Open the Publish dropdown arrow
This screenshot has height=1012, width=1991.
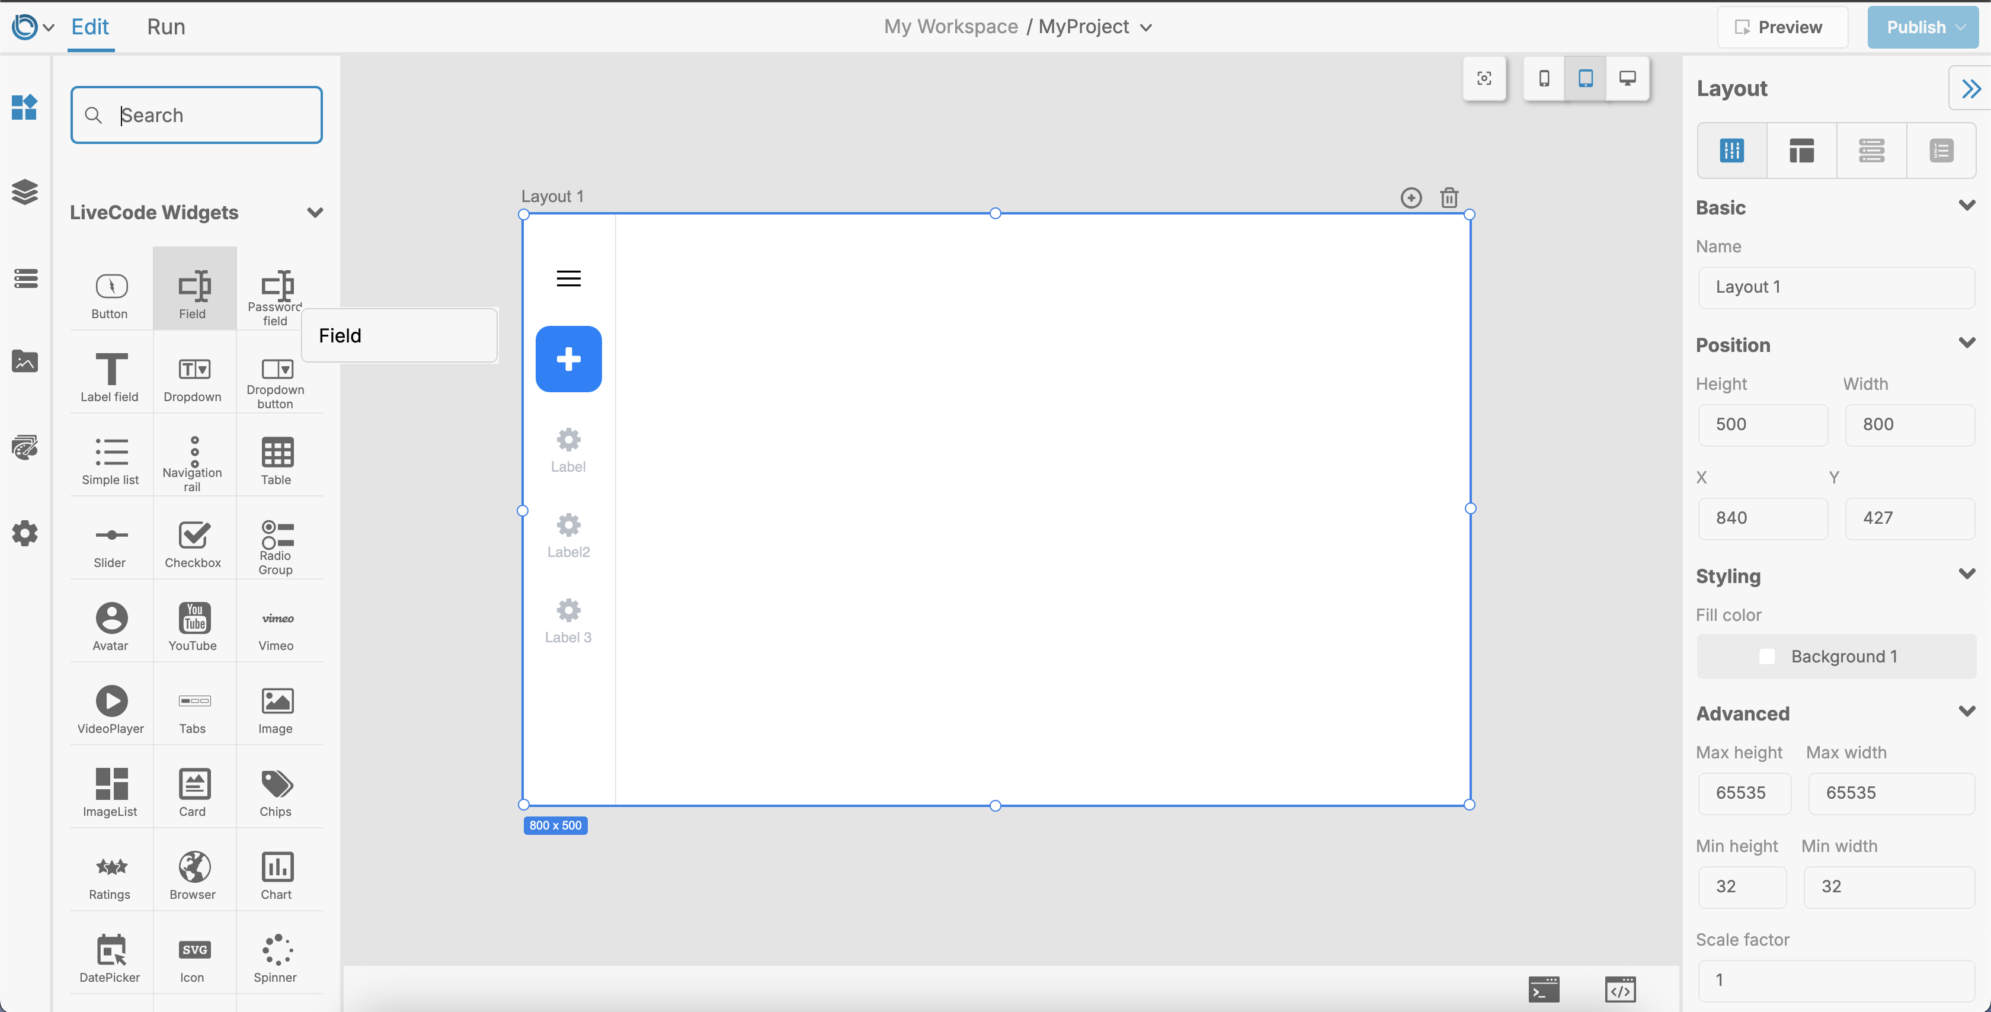coord(1961,27)
